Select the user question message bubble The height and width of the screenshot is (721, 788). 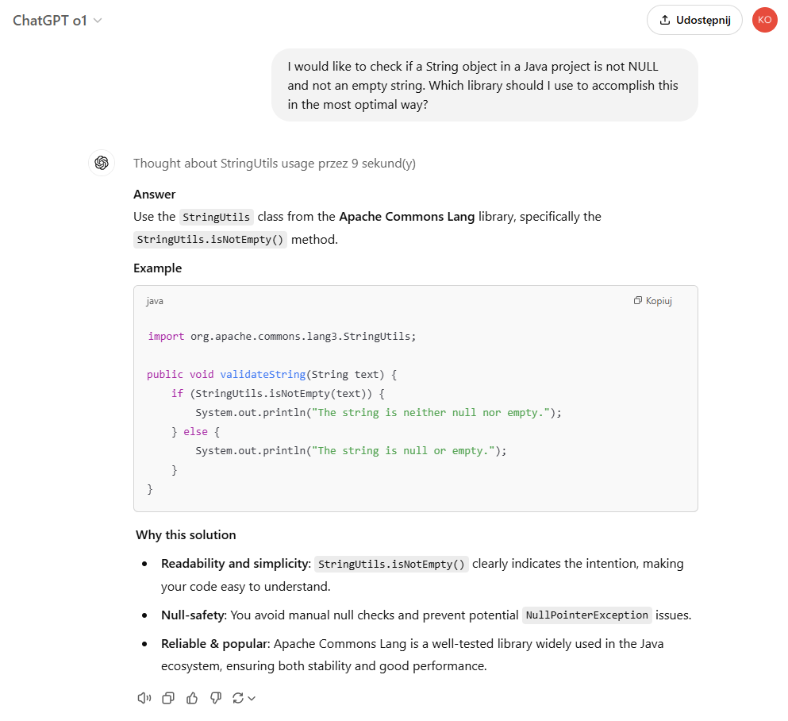pyautogui.click(x=484, y=85)
